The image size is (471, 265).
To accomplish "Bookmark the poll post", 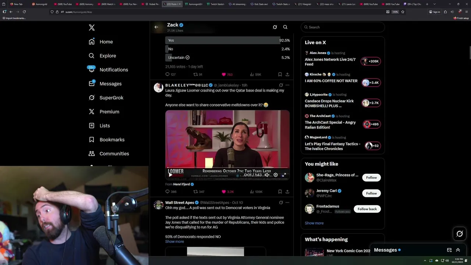I will click(280, 74).
